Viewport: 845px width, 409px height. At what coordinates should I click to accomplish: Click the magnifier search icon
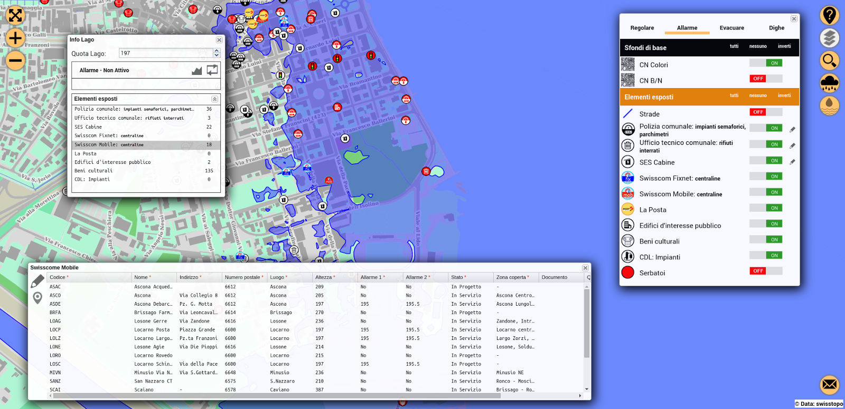click(x=830, y=61)
